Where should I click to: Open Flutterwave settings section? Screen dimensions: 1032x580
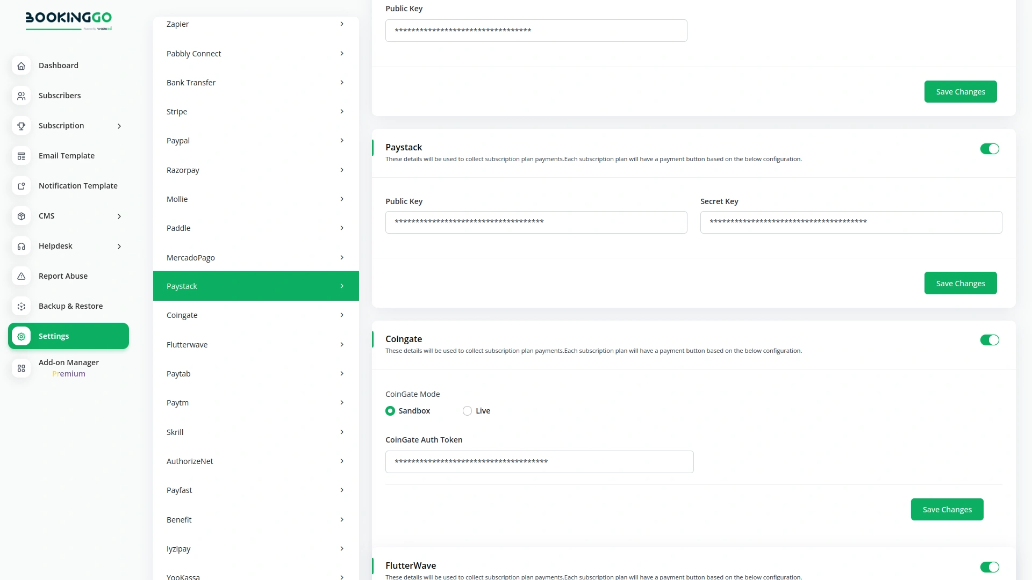point(255,345)
